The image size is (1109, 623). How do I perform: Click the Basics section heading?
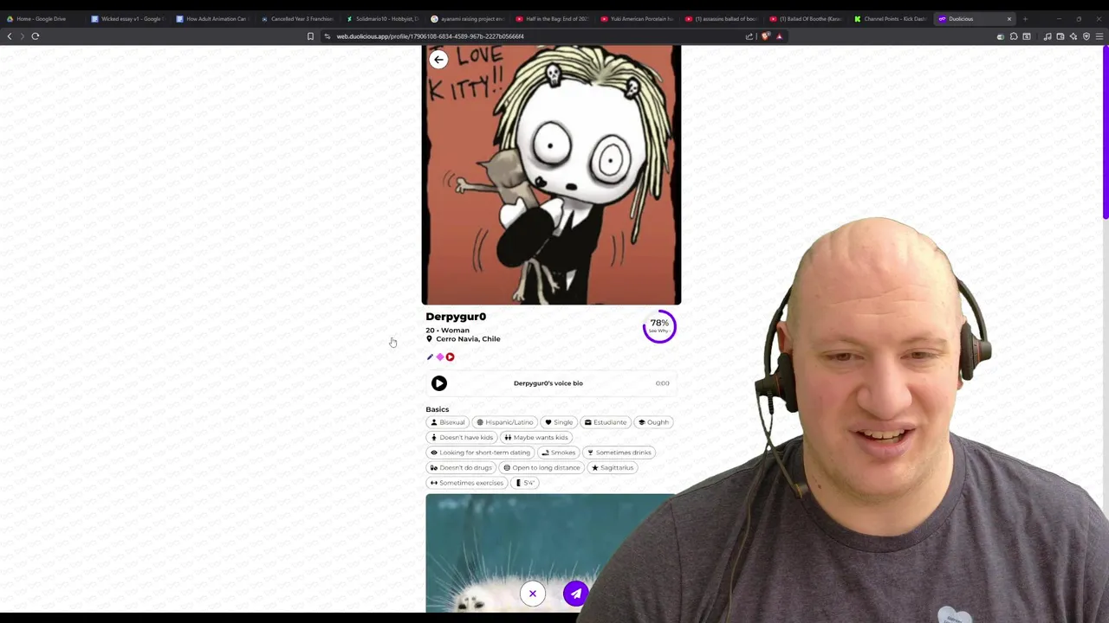point(438,409)
